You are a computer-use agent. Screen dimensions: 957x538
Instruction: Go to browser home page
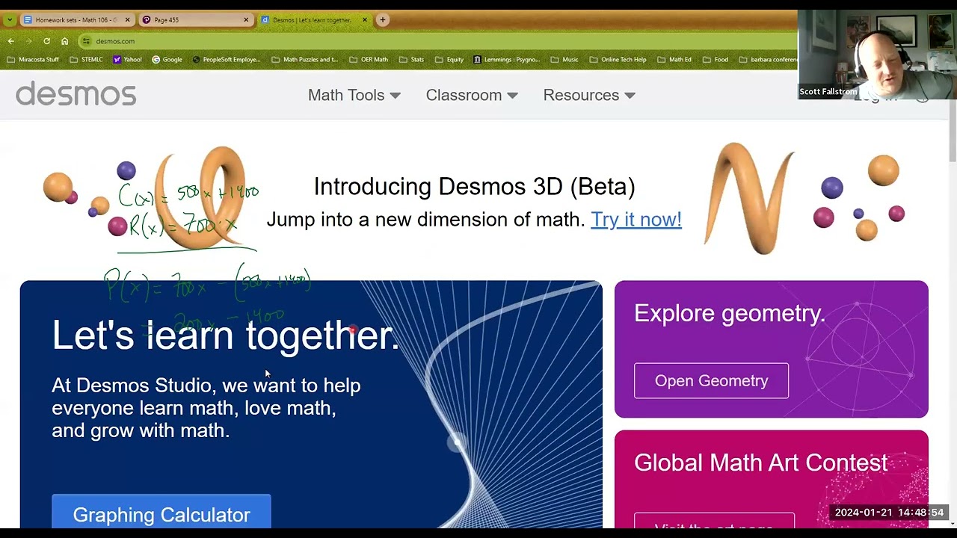(x=64, y=41)
